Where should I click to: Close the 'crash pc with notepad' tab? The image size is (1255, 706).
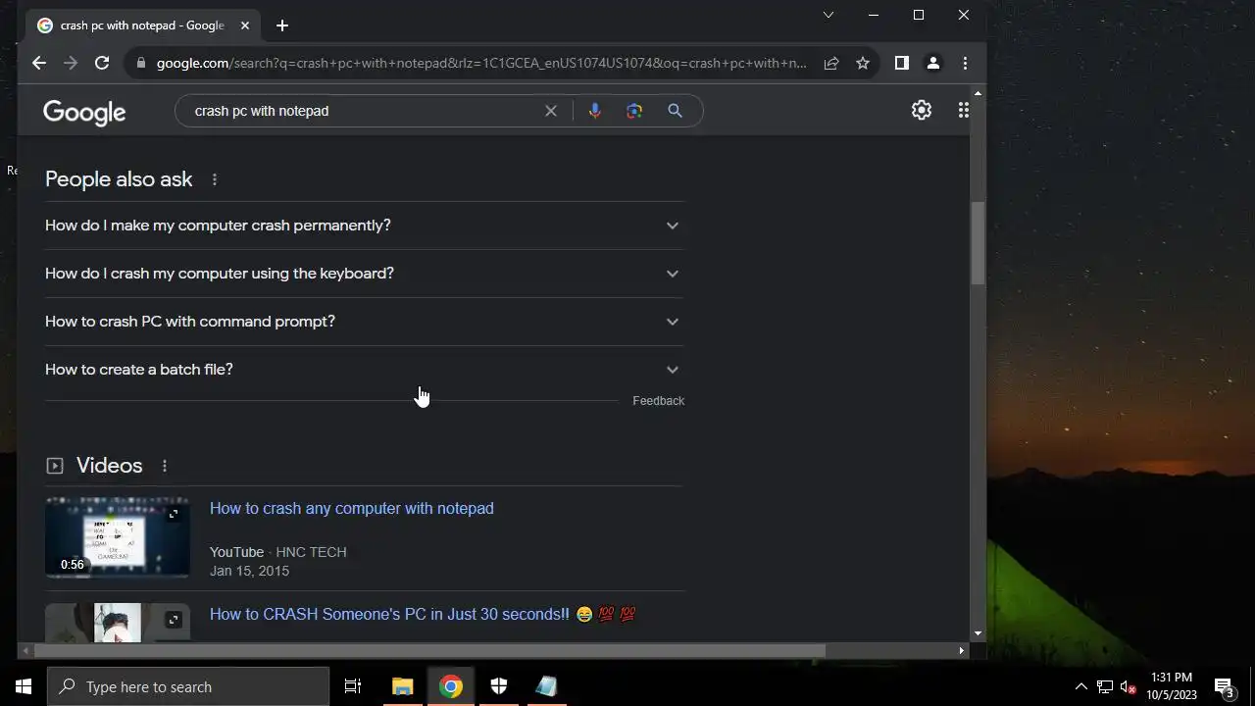point(245,25)
